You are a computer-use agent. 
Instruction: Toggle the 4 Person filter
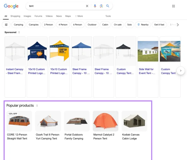(x=63, y=25)
